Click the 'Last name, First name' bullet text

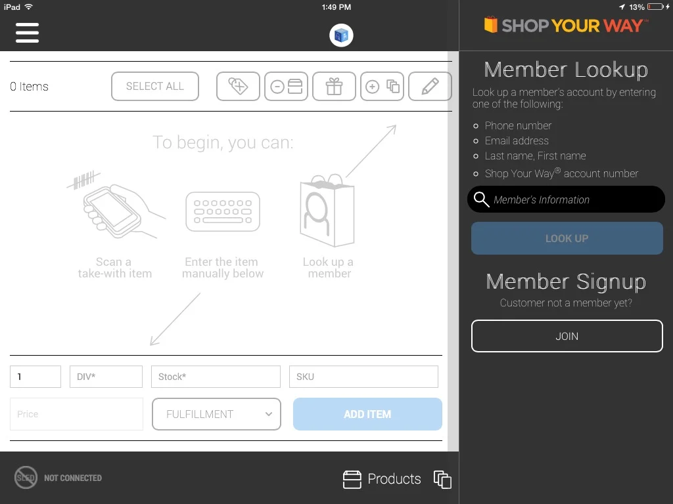535,156
